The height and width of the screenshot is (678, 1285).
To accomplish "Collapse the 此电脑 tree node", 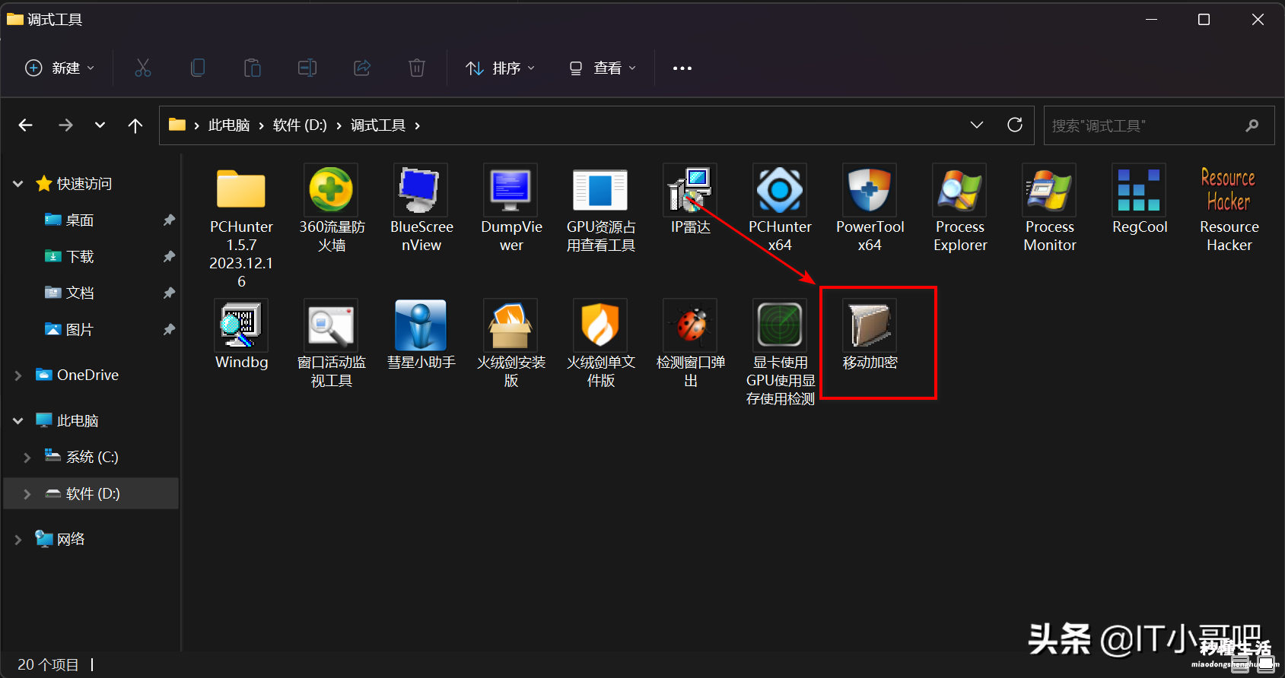I will pos(18,420).
